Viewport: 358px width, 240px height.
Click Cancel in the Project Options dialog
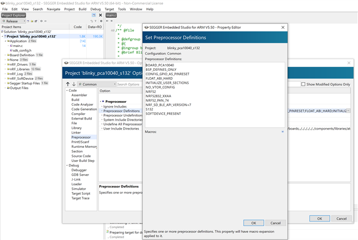341,218
